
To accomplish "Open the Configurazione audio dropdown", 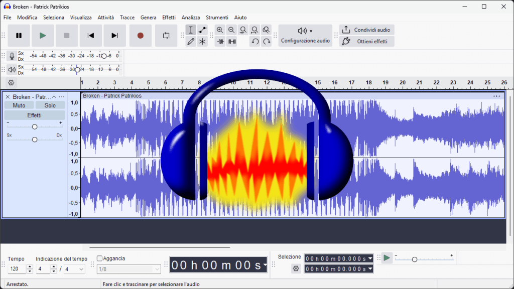I will tap(305, 36).
